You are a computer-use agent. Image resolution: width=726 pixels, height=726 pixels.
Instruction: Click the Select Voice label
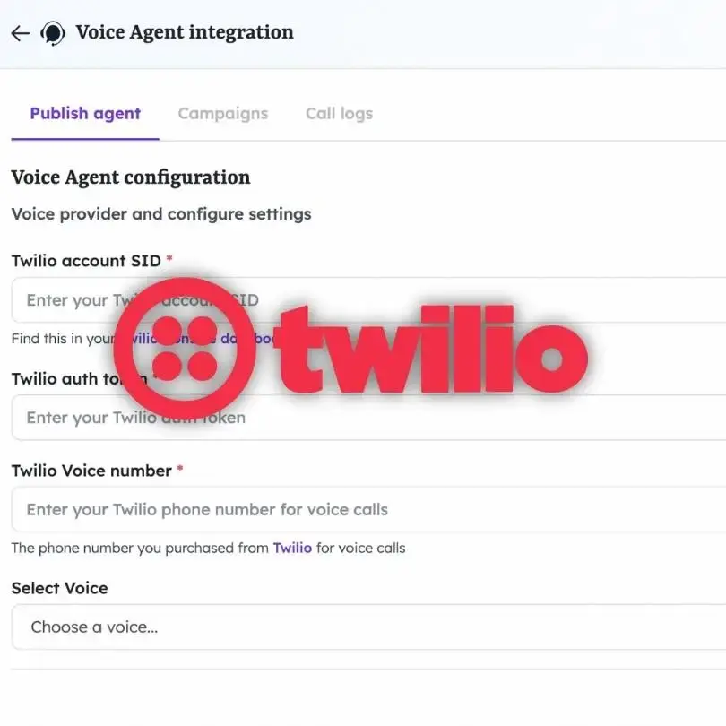tap(60, 588)
